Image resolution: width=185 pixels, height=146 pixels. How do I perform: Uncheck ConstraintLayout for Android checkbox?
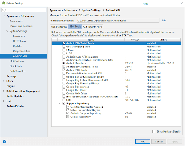click(x=68, y=107)
